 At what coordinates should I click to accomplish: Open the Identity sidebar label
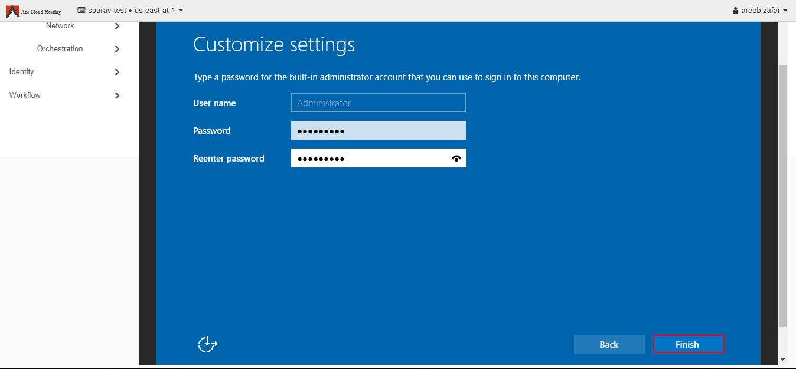point(22,72)
